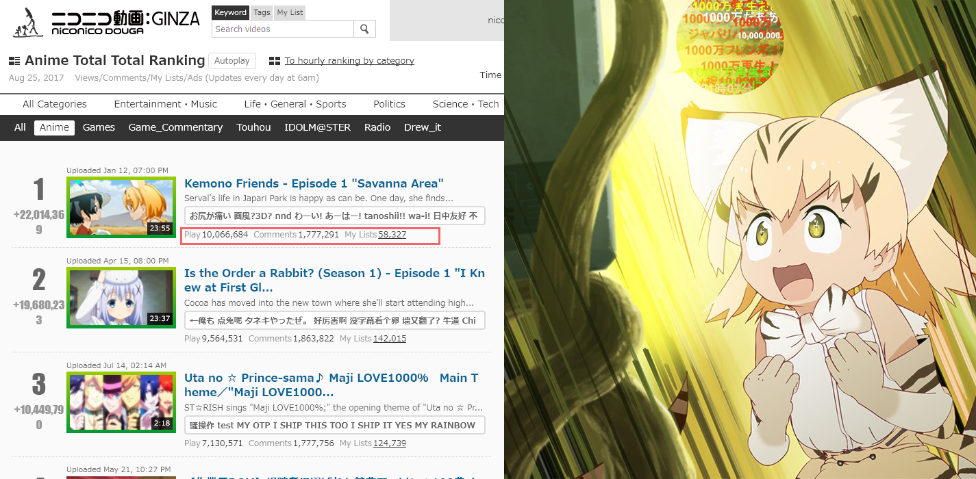Open Kemono Friends Episode 1 thumbnail

[x=121, y=207]
